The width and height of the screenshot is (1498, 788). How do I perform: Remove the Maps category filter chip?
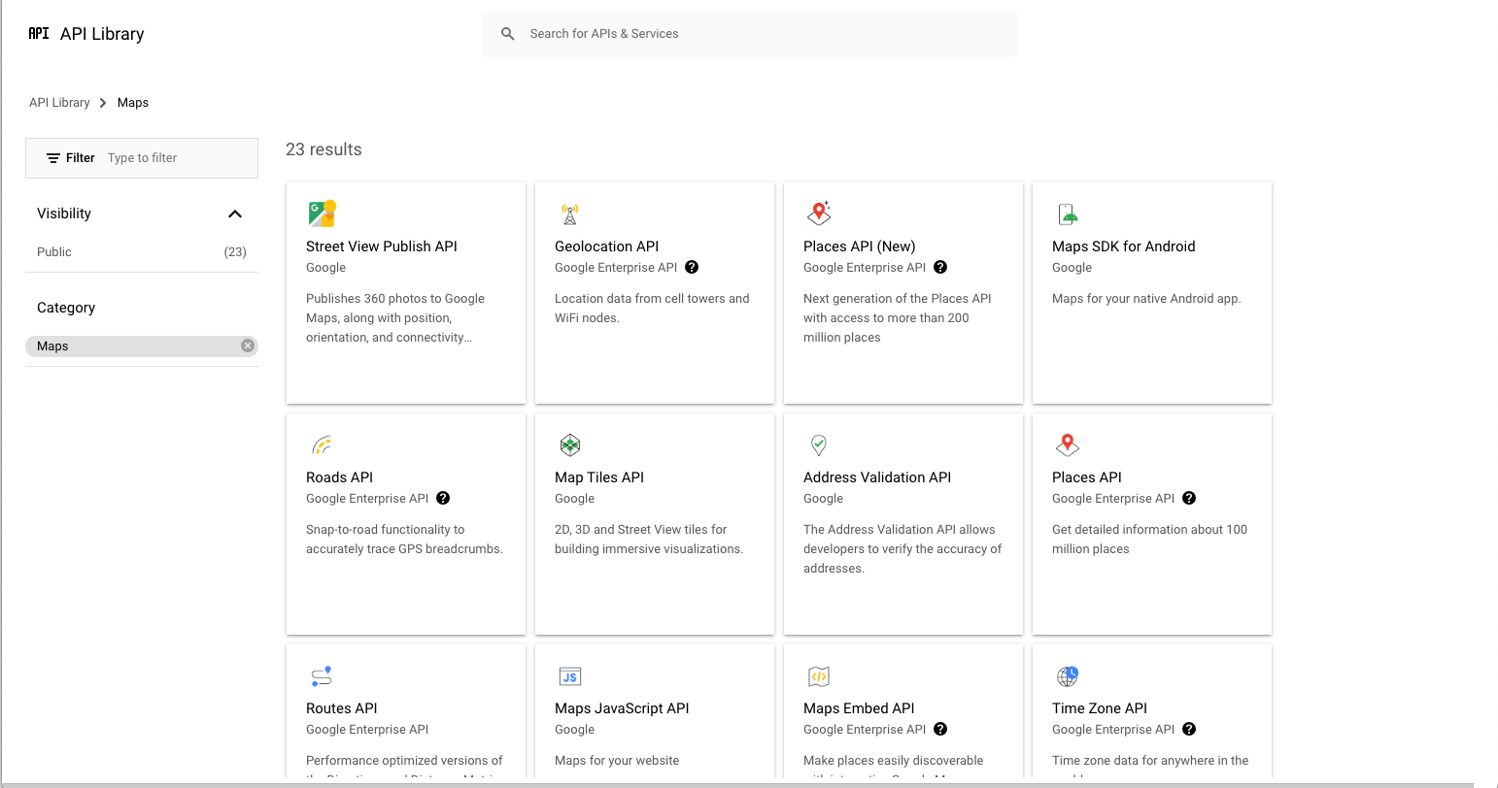click(248, 345)
